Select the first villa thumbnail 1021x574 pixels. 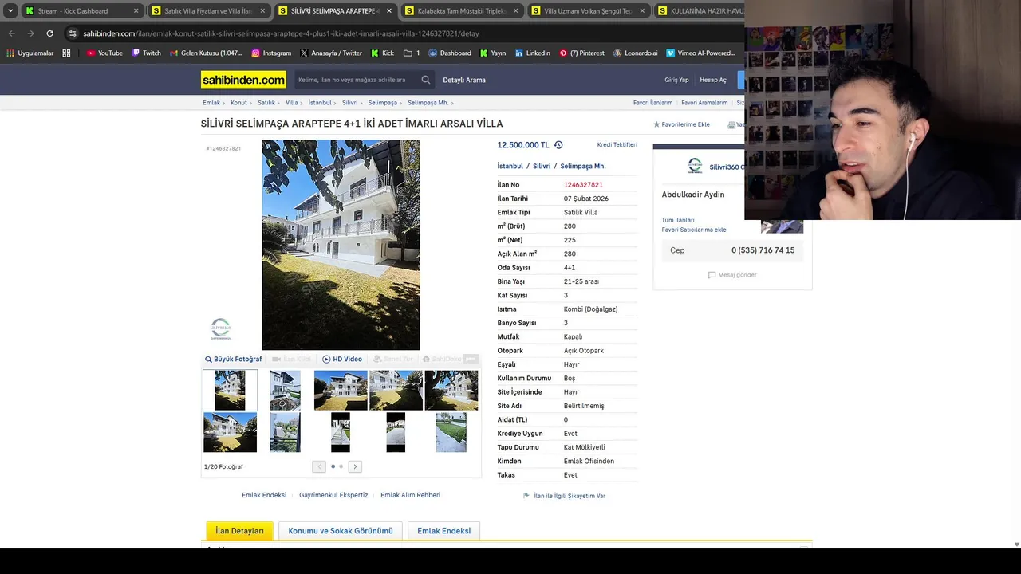tap(230, 391)
